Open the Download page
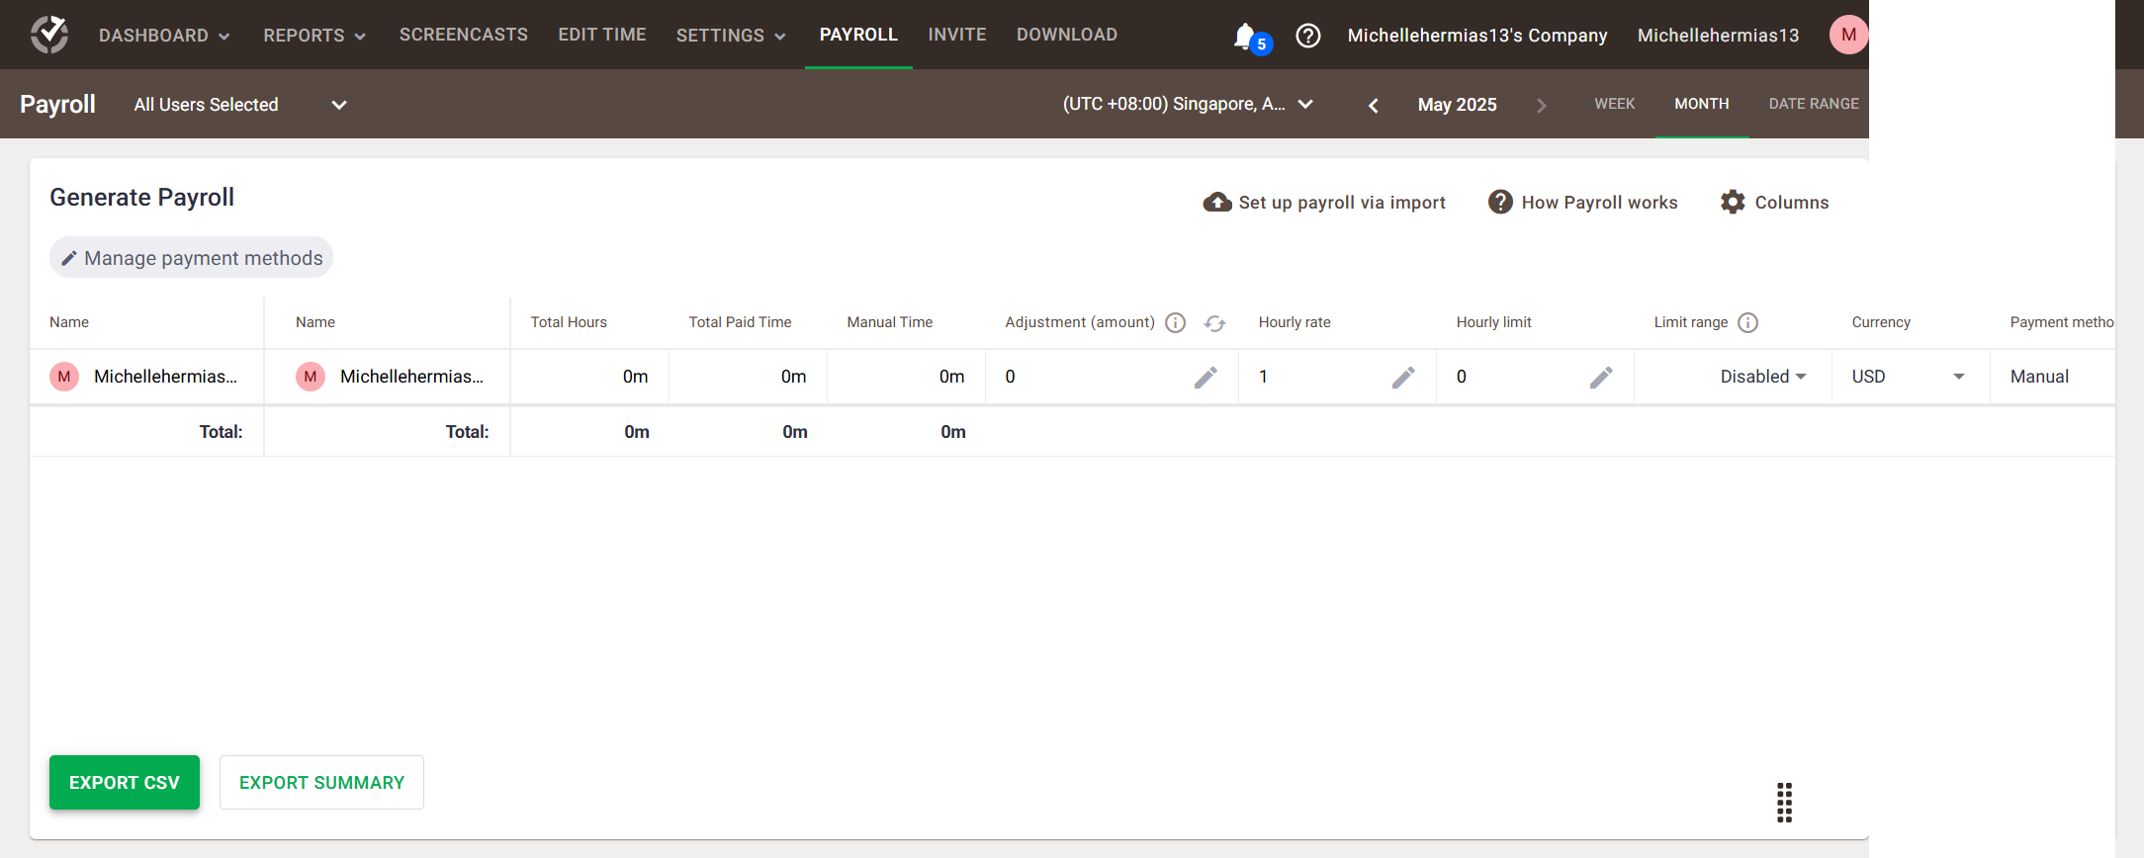This screenshot has width=2144, height=858. (x=1067, y=35)
